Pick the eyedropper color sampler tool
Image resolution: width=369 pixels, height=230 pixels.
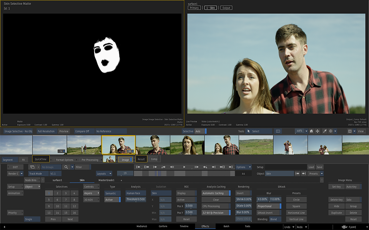(325, 131)
